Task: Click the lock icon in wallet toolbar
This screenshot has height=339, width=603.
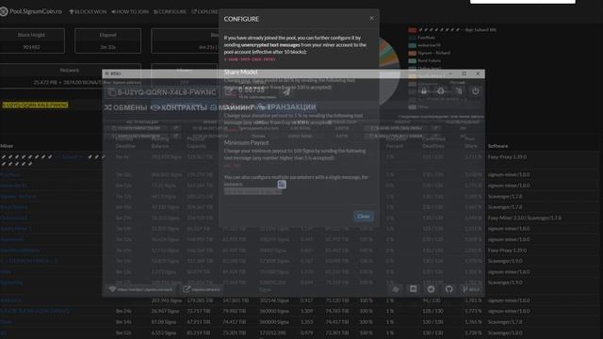Action: pos(424,91)
